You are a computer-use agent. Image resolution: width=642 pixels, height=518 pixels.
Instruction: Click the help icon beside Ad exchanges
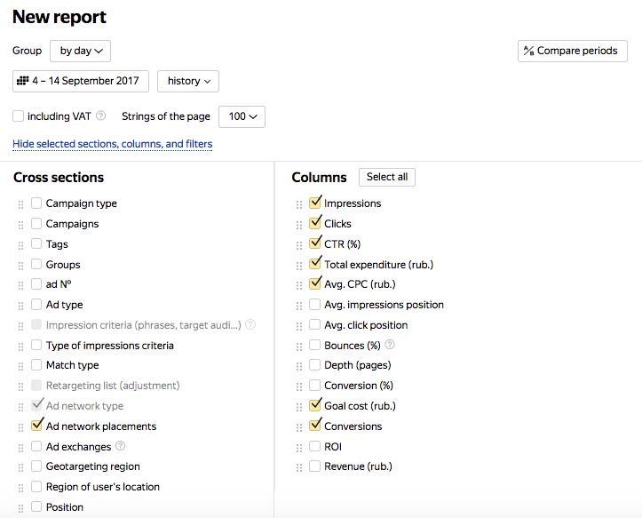[x=121, y=446]
